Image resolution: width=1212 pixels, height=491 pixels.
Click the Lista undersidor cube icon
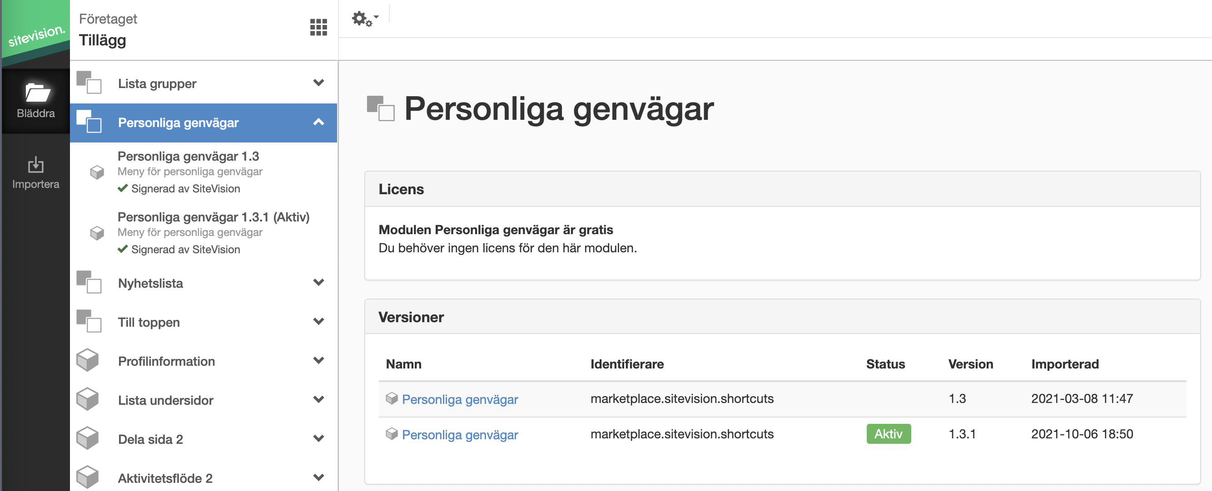click(x=88, y=399)
